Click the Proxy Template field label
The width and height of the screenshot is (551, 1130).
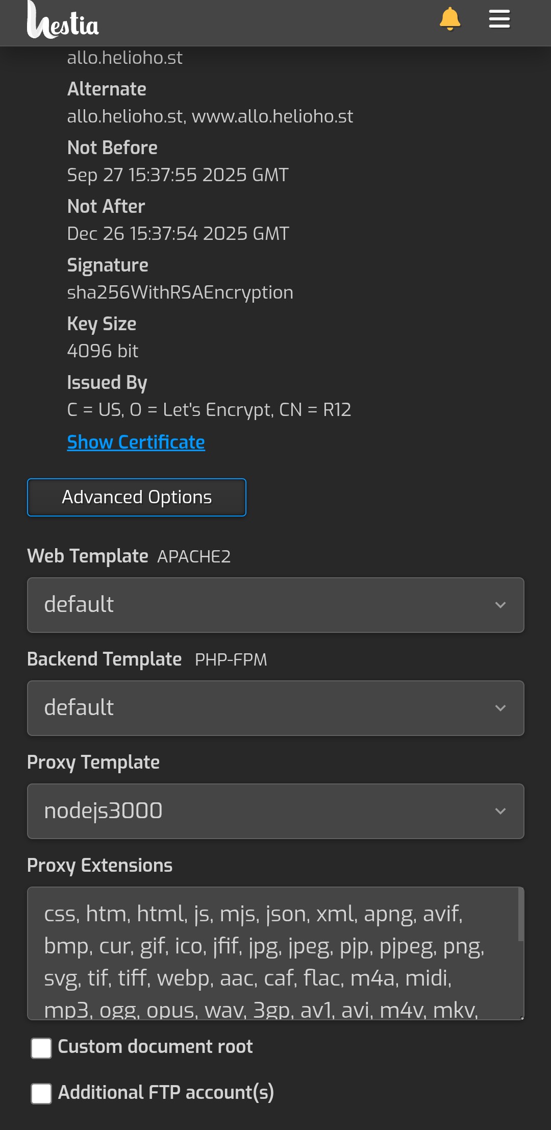(93, 762)
